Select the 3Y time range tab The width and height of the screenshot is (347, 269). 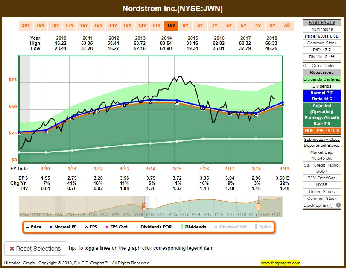pyautogui.click(x=273, y=26)
